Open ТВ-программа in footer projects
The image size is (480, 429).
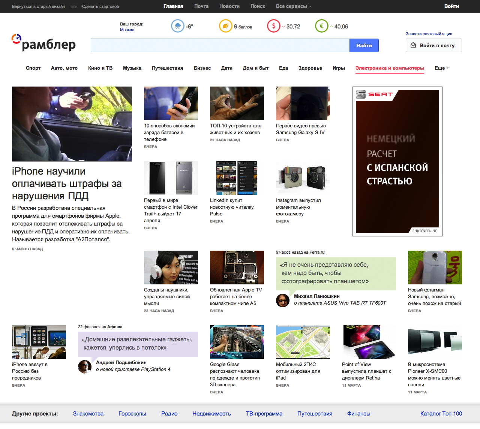click(264, 414)
